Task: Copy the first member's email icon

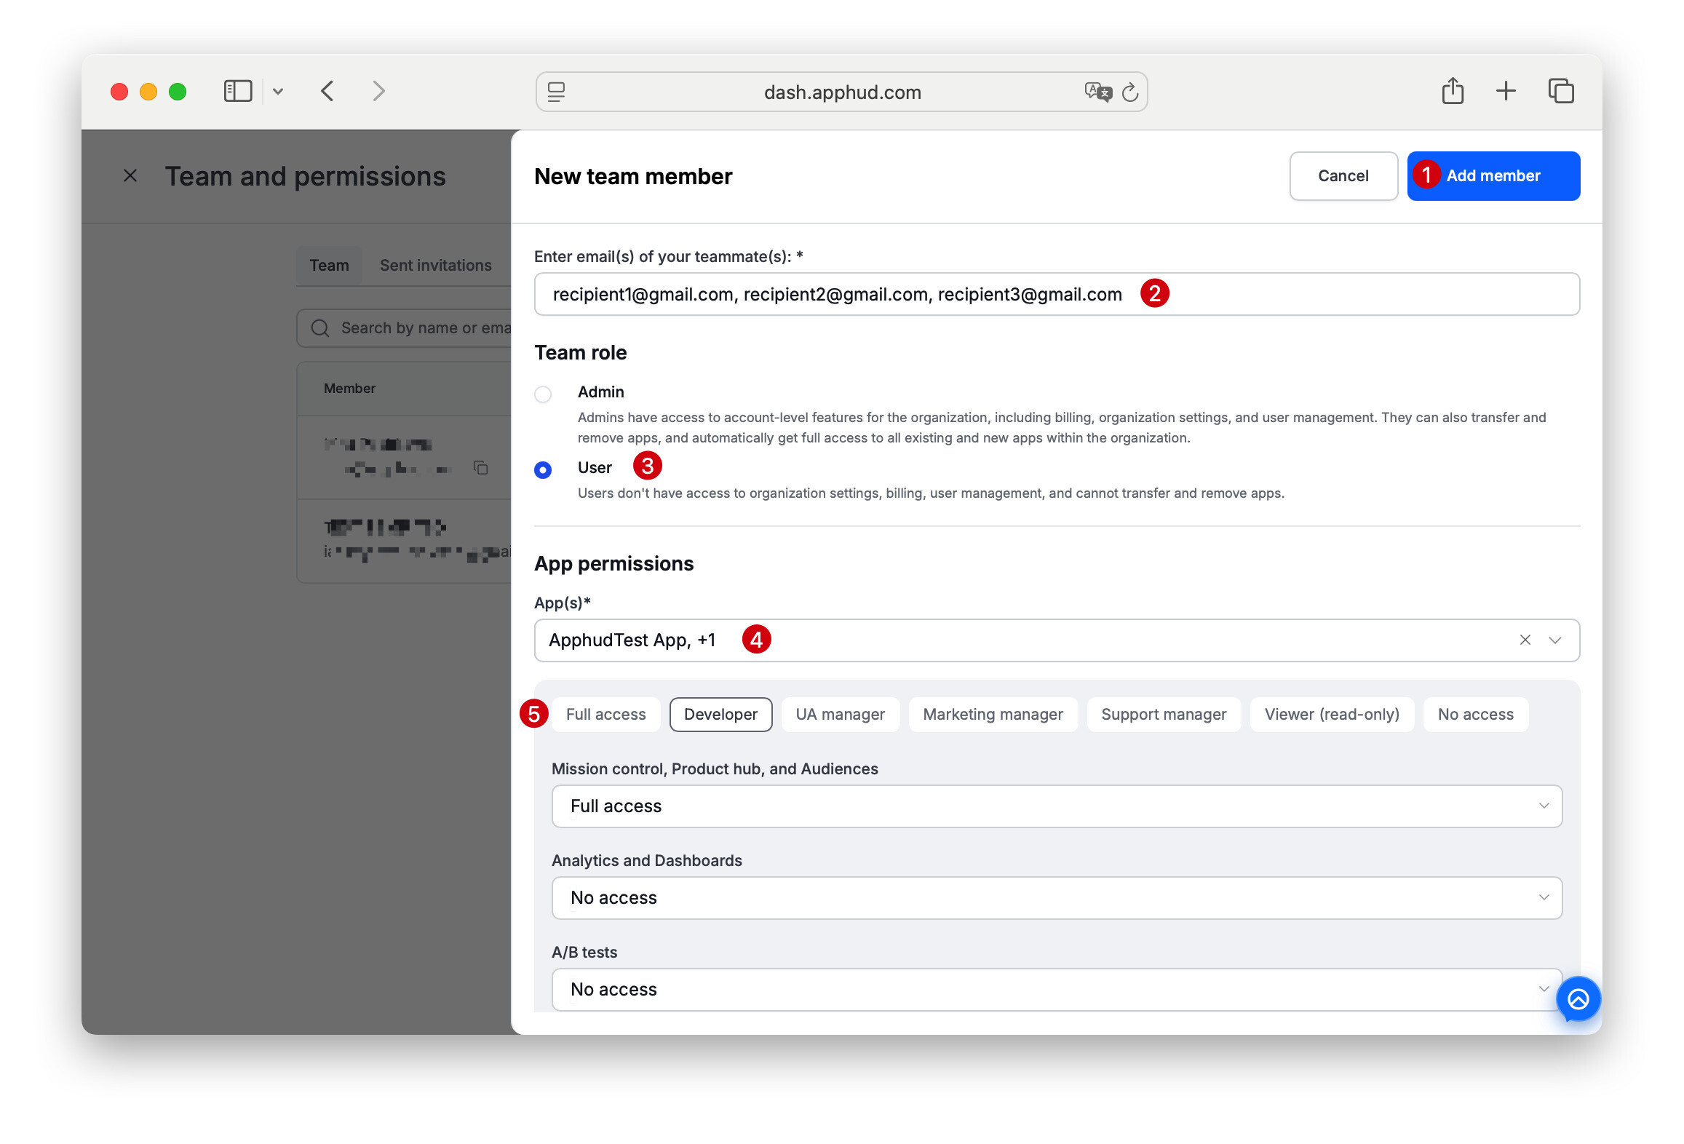Action: point(480,467)
